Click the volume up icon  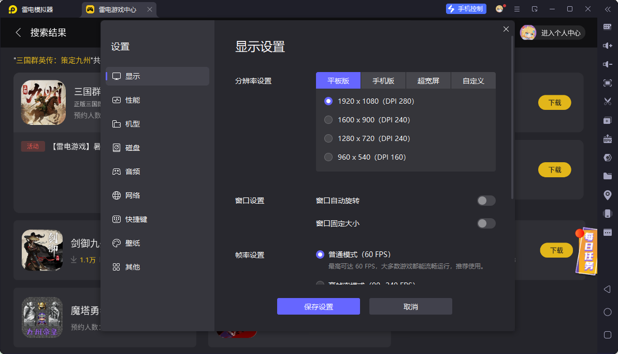[607, 46]
